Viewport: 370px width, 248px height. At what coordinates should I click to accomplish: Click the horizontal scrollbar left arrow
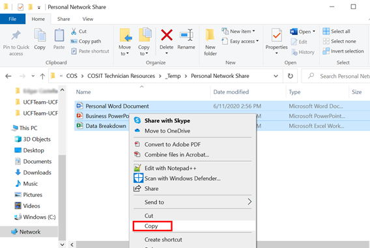coord(72,245)
